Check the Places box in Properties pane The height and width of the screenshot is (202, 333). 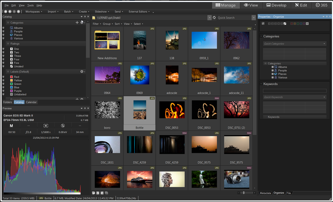point(273,74)
